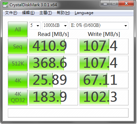The image size is (137, 124).
Task: Select the 512K read result 368.6
Action: (53, 63)
